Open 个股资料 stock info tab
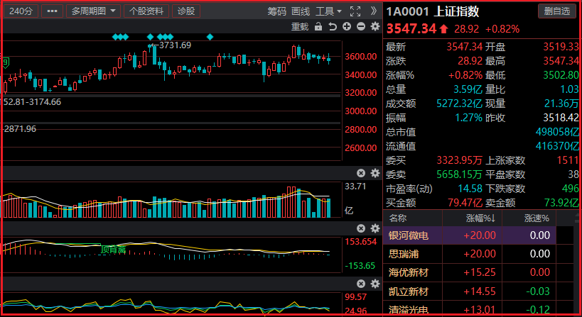Screen dimensions: 582x317 click(x=146, y=11)
